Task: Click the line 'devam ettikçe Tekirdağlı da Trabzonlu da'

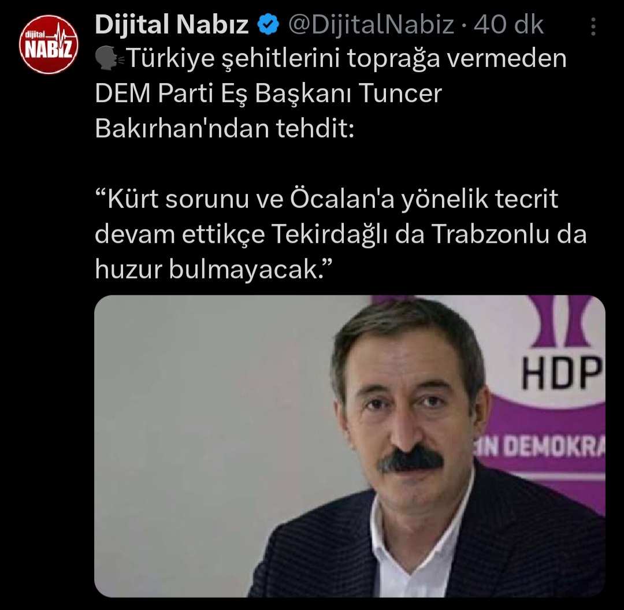Action: (x=341, y=234)
